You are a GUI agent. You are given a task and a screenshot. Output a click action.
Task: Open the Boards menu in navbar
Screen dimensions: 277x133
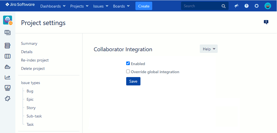[x=121, y=6]
